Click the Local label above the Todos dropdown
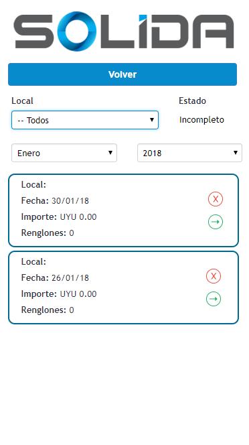This screenshot has height=445, width=249. 22,101
